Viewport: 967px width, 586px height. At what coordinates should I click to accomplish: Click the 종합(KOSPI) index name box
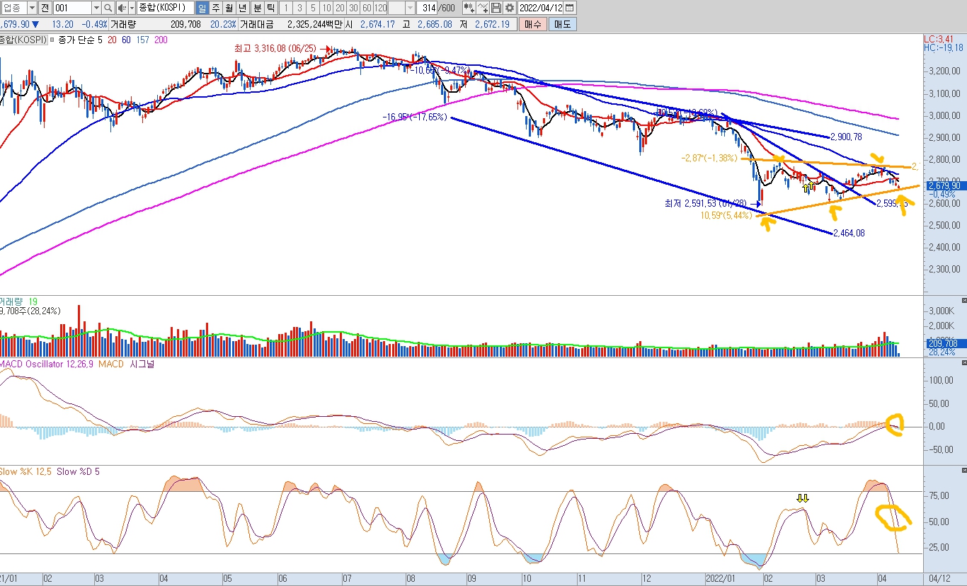(x=164, y=8)
